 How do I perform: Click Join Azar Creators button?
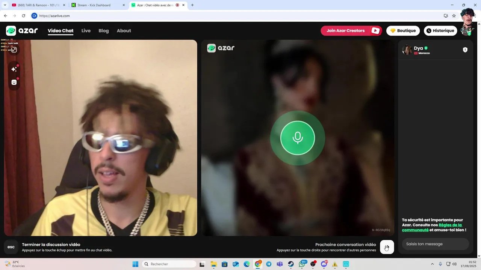351,31
